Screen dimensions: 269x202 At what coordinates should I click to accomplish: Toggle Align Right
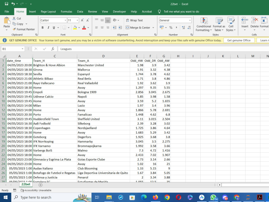click(x=108, y=27)
